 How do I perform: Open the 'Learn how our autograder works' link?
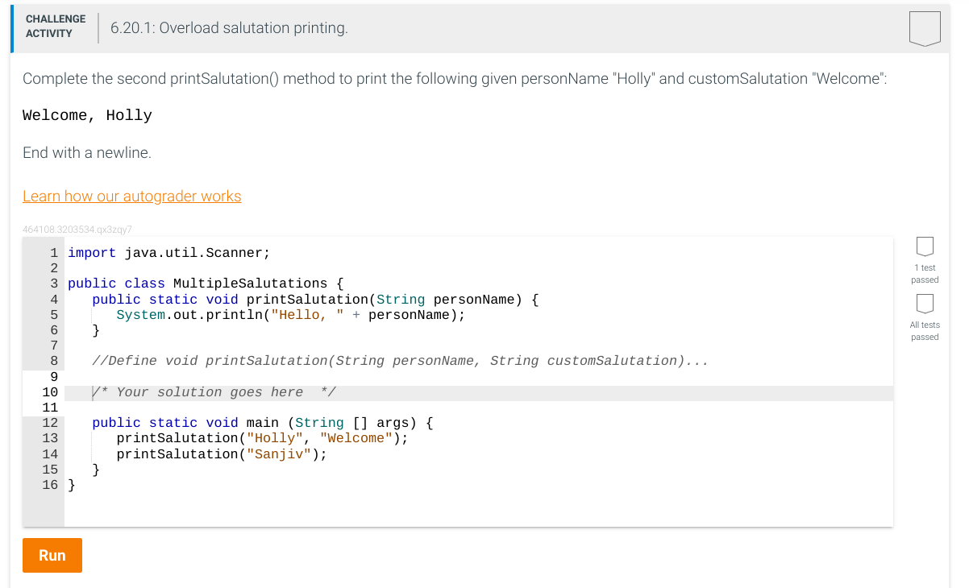pyautogui.click(x=131, y=196)
